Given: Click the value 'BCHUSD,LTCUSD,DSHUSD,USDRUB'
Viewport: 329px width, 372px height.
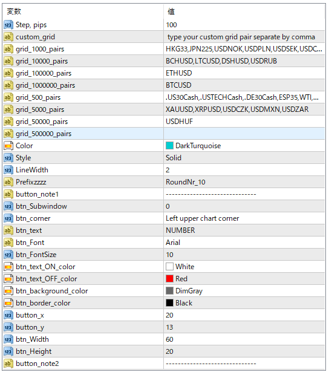Looking at the screenshot, I should (x=221, y=61).
